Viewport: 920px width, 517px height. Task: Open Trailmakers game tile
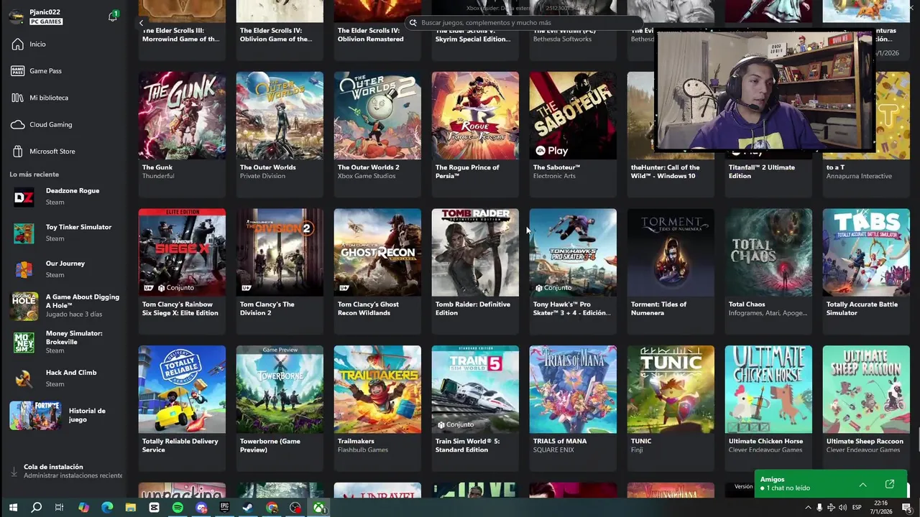point(377,408)
